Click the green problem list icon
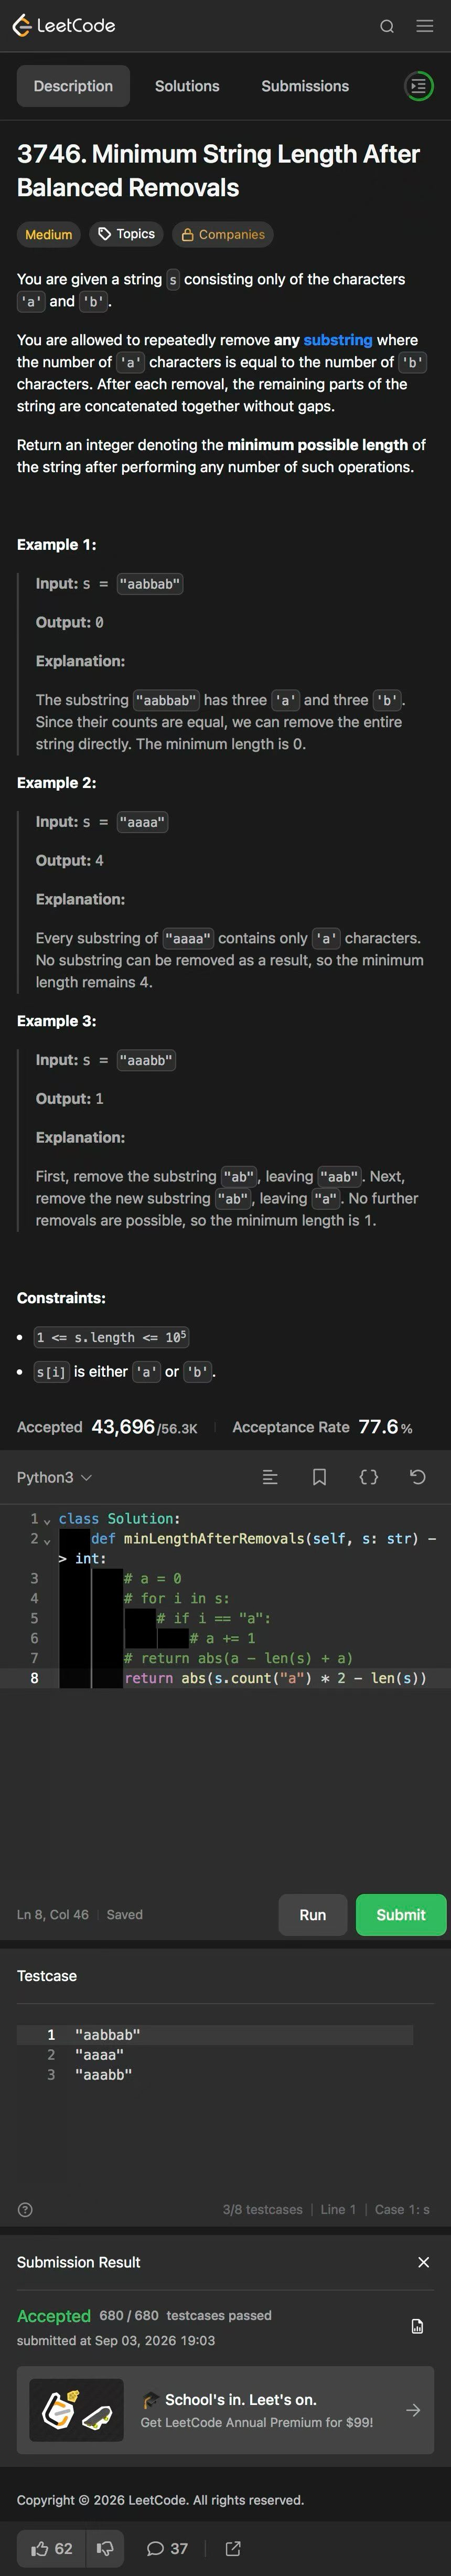 (418, 86)
